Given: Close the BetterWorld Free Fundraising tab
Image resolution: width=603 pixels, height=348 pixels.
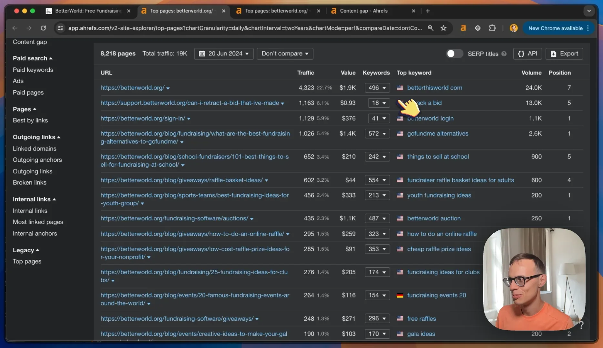Looking at the screenshot, I should [x=129, y=11].
